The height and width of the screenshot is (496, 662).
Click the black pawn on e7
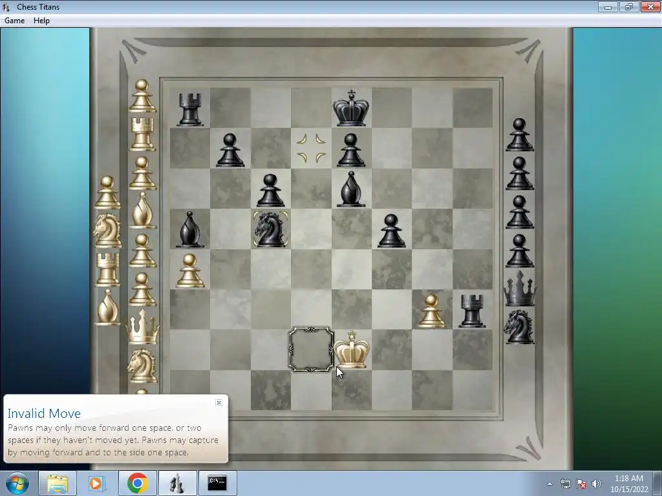tap(351, 150)
